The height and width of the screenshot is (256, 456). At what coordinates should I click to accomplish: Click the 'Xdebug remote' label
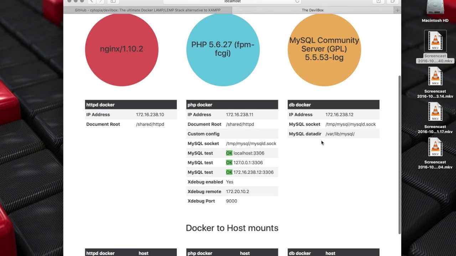pos(204,191)
